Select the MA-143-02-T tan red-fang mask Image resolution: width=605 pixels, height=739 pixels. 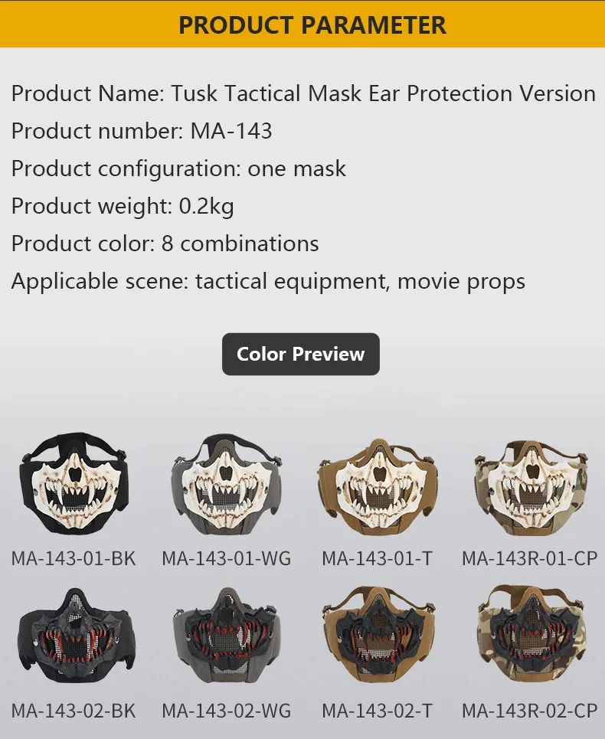click(378, 634)
